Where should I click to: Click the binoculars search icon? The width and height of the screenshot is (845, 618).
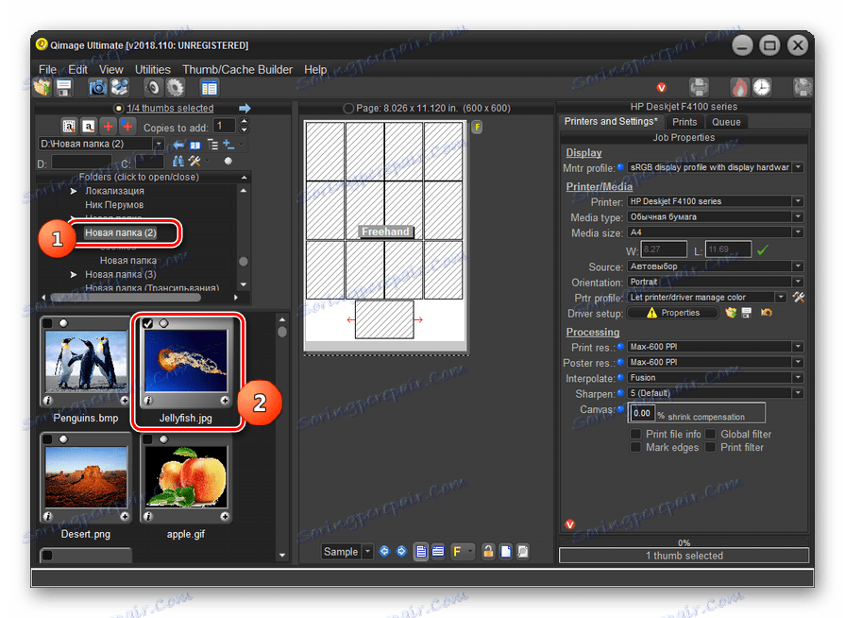[x=178, y=161]
